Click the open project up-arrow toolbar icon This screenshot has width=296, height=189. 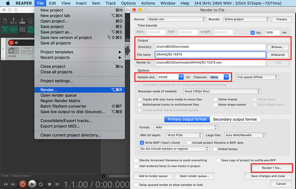coord(13,20)
